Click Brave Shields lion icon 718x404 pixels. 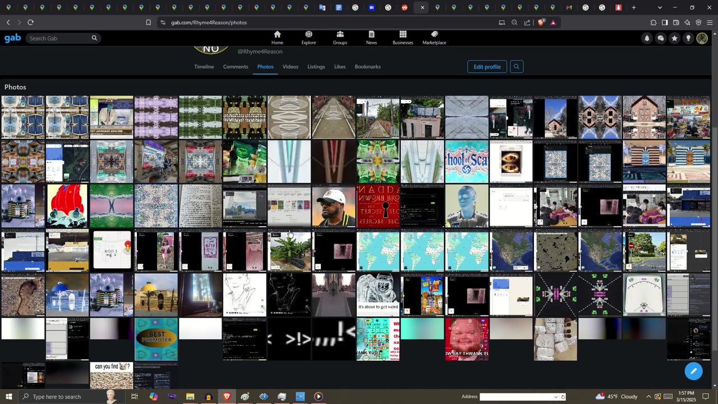click(x=541, y=22)
